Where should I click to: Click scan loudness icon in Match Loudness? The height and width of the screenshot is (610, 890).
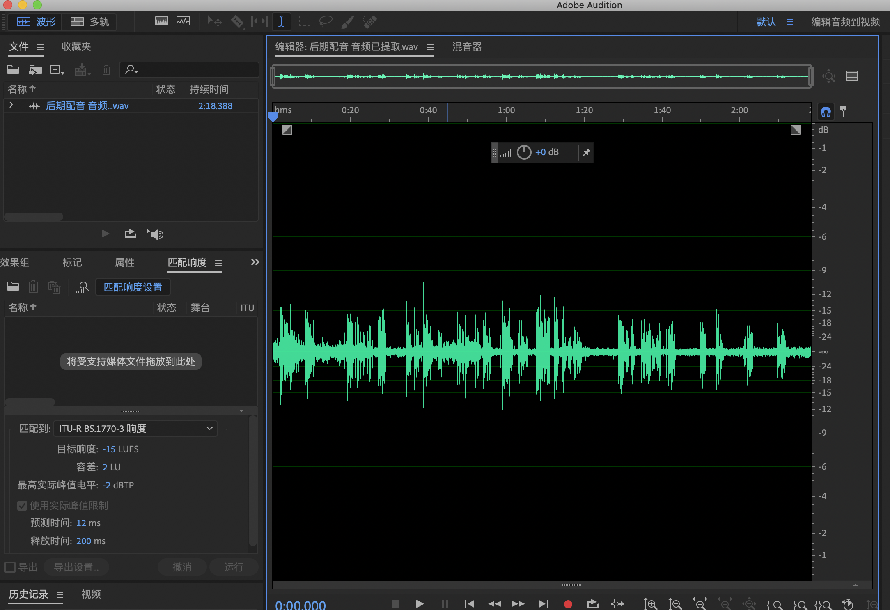point(83,287)
